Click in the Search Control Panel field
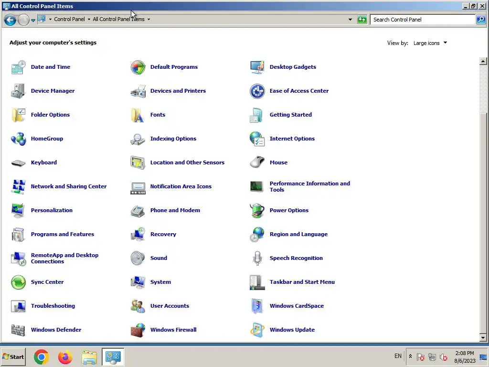Image resolution: width=489 pixels, height=367 pixels. pos(423,20)
